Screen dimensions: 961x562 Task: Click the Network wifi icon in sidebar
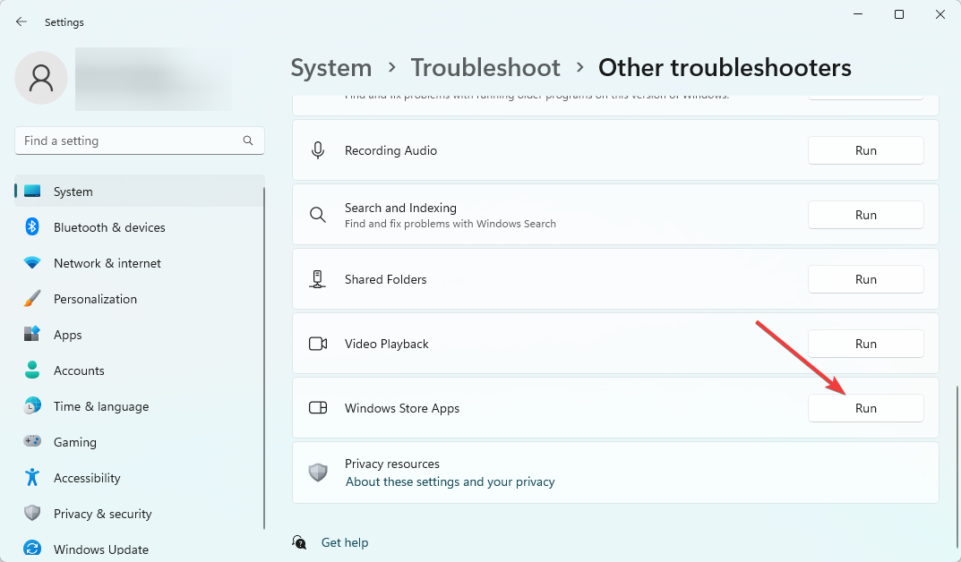coord(32,262)
